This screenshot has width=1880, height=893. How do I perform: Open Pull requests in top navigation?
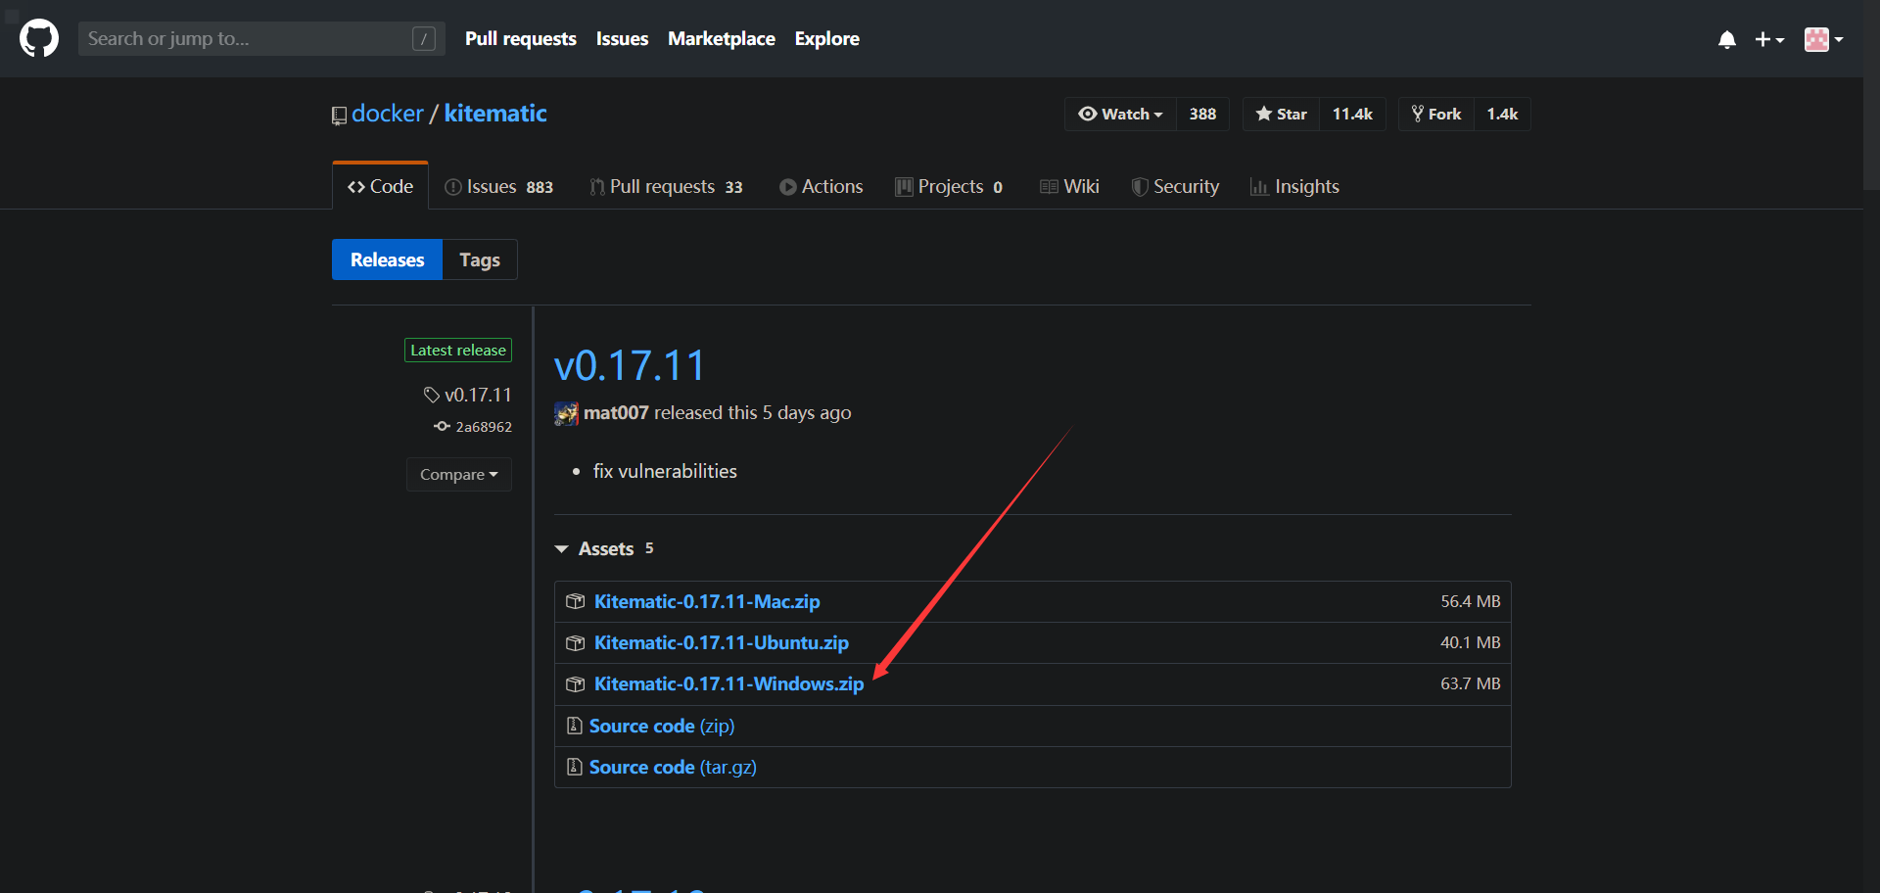click(x=521, y=39)
